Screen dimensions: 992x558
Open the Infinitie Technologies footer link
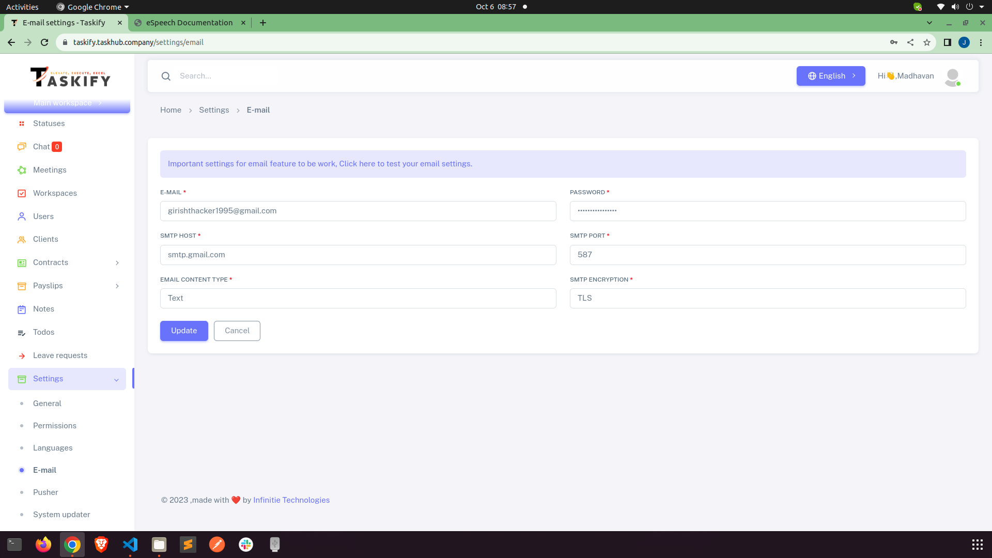[291, 500]
